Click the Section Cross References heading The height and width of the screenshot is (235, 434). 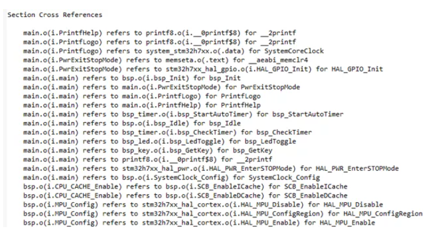(x=55, y=15)
